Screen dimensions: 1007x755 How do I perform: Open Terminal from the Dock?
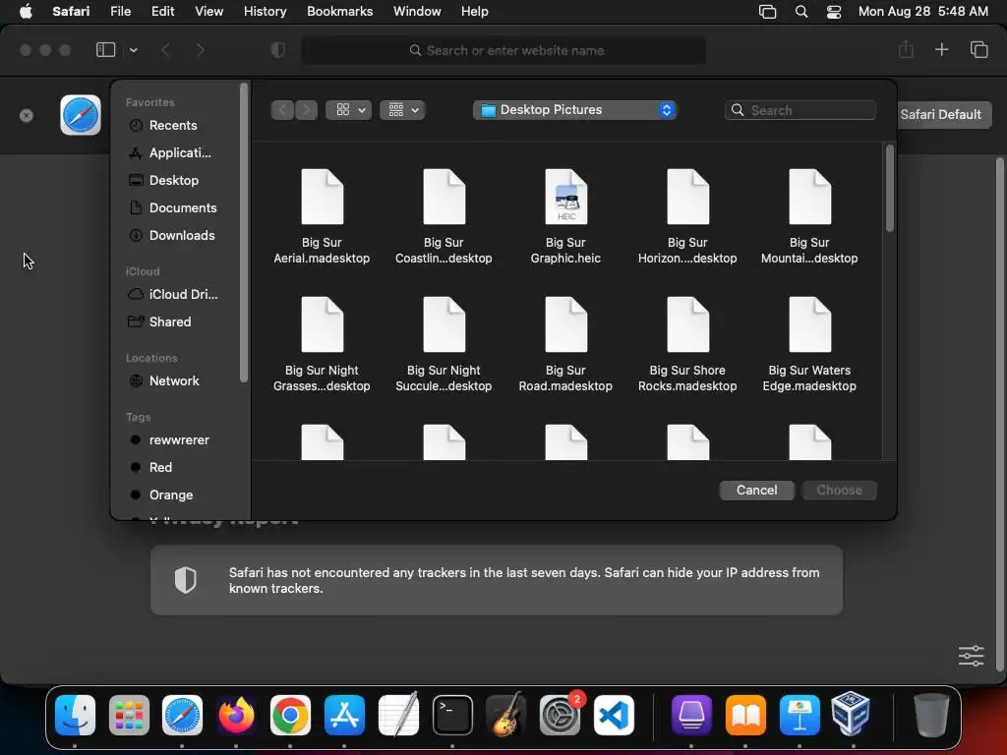[452, 715]
